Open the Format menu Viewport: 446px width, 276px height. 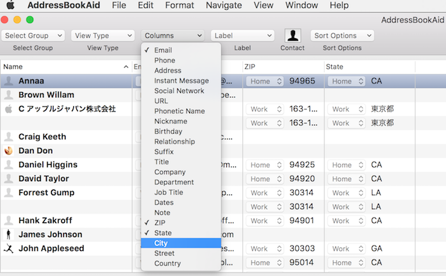pos(180,5)
